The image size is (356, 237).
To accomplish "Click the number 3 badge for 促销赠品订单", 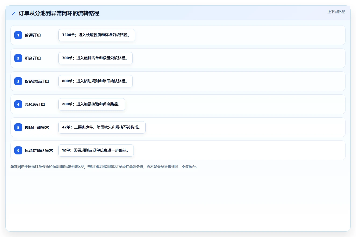I will click(x=18, y=81).
